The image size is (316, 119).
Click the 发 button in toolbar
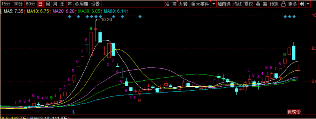click(167, 4)
